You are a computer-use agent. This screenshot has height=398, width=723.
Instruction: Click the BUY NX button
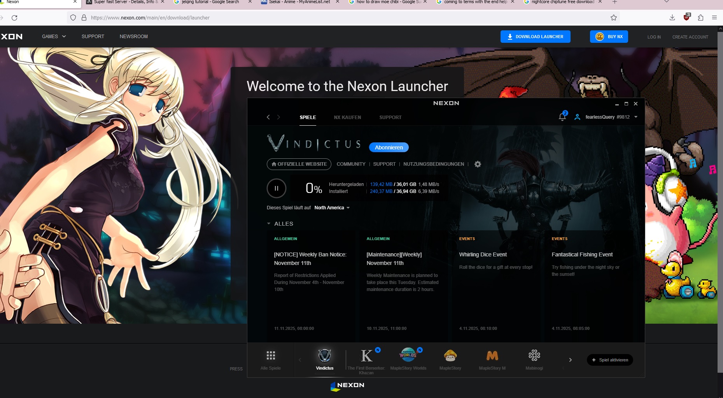pos(609,37)
